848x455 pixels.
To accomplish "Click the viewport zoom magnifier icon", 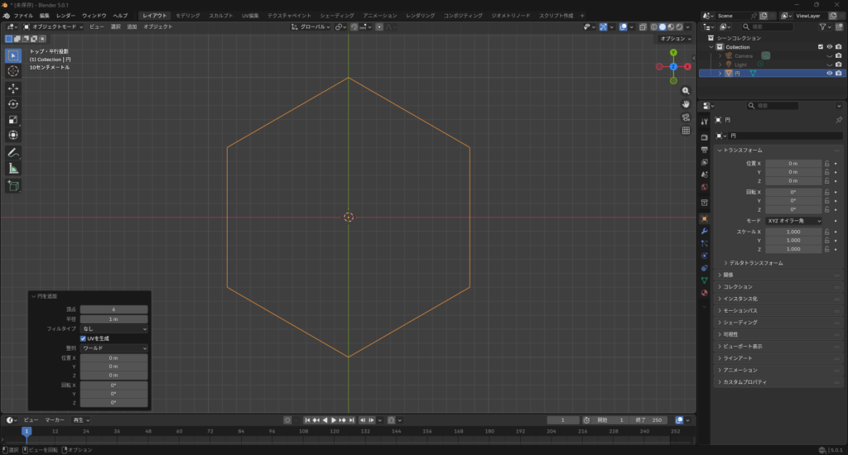I will 686,90.
